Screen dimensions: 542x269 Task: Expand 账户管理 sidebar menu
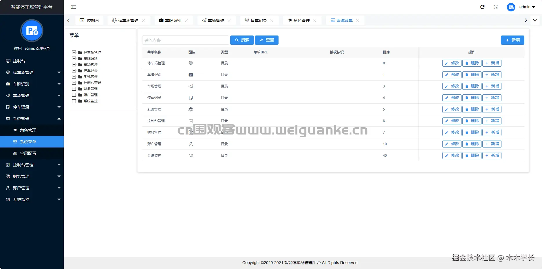point(32,188)
